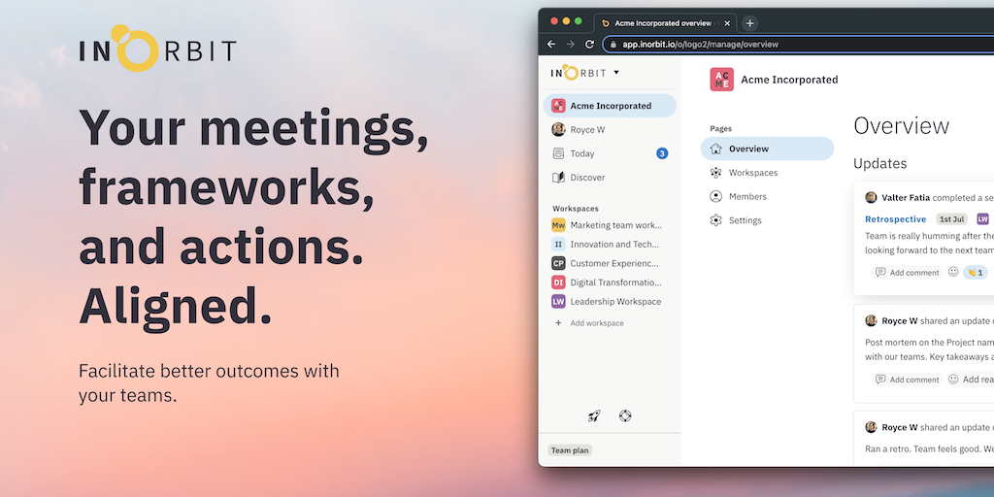Add emoji reaction on Valter's update
Screen dimensions: 994x497
click(953, 272)
